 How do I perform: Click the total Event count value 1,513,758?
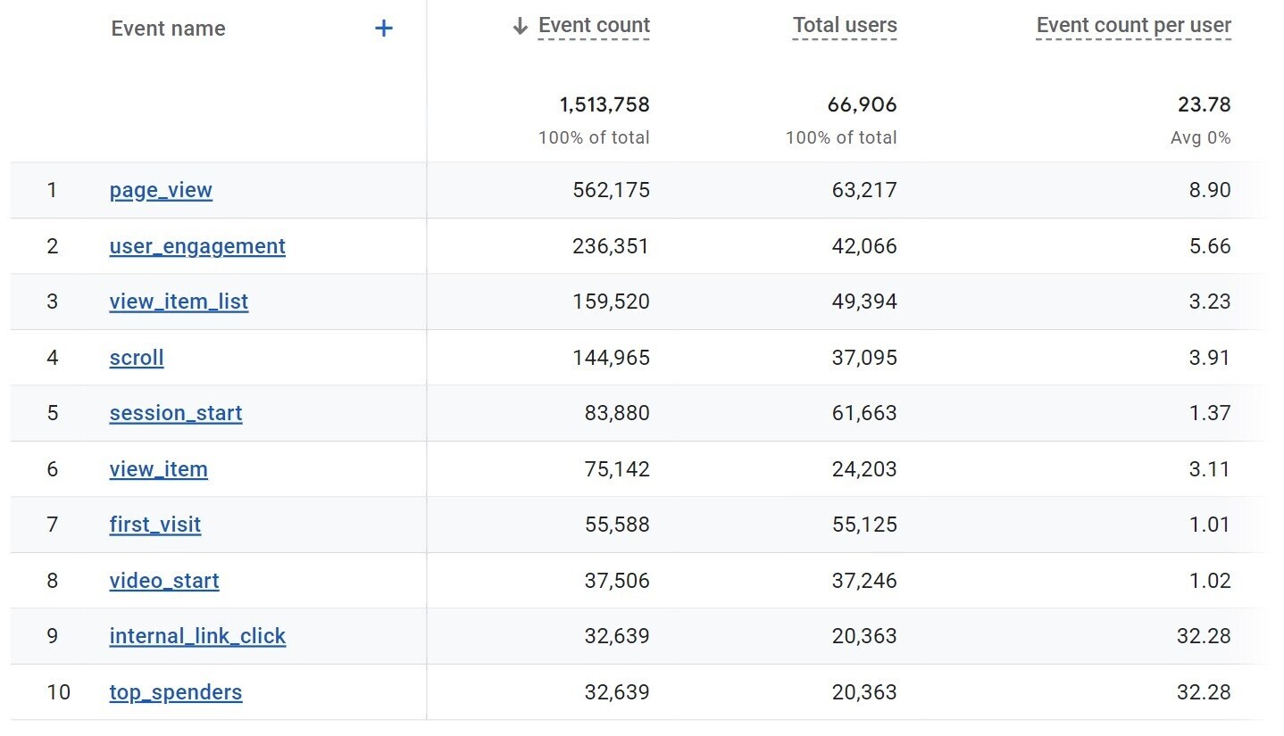point(605,104)
